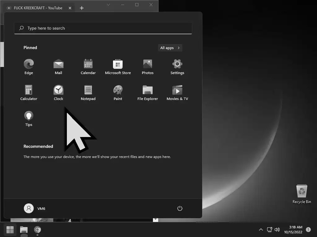Open Settings from the Start menu
Viewport: 317px width, 237px height.
pyautogui.click(x=177, y=67)
